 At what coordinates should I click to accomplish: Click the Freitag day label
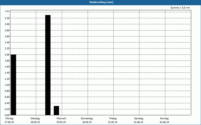tap(113, 118)
